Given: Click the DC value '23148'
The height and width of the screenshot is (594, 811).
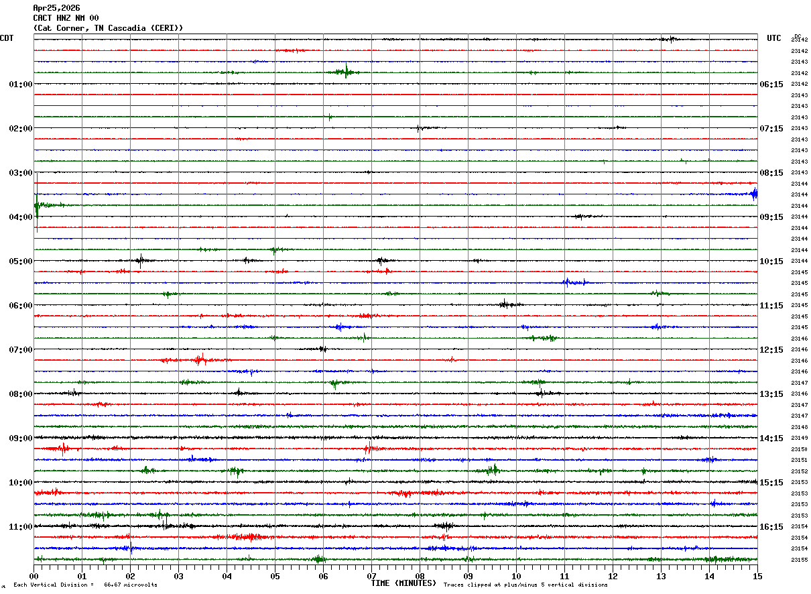Looking at the screenshot, I should click(x=799, y=427).
